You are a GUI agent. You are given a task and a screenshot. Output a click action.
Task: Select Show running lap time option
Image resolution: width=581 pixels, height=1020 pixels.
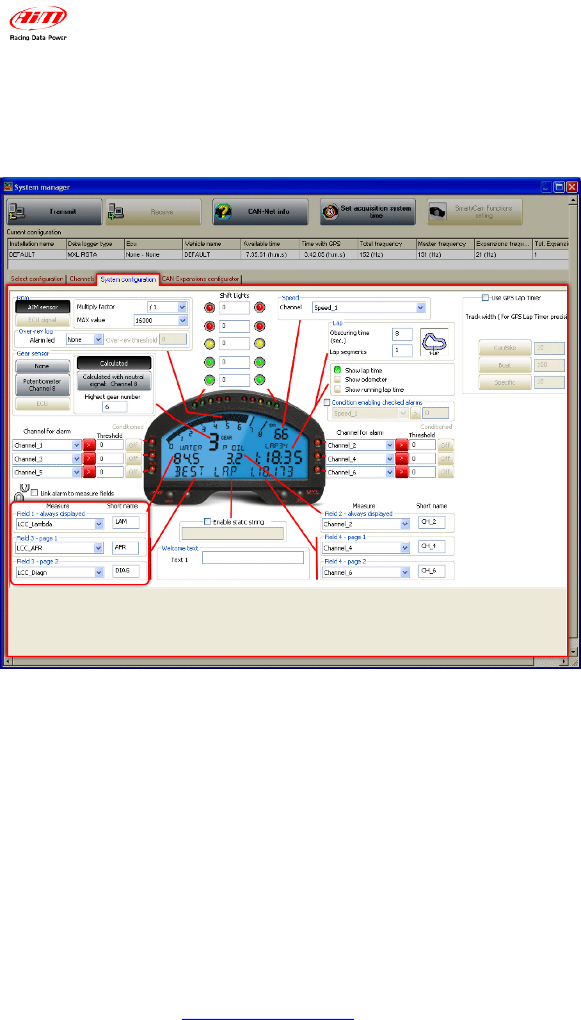pyautogui.click(x=338, y=389)
